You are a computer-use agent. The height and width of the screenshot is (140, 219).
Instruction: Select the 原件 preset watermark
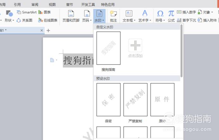[x=162, y=100]
